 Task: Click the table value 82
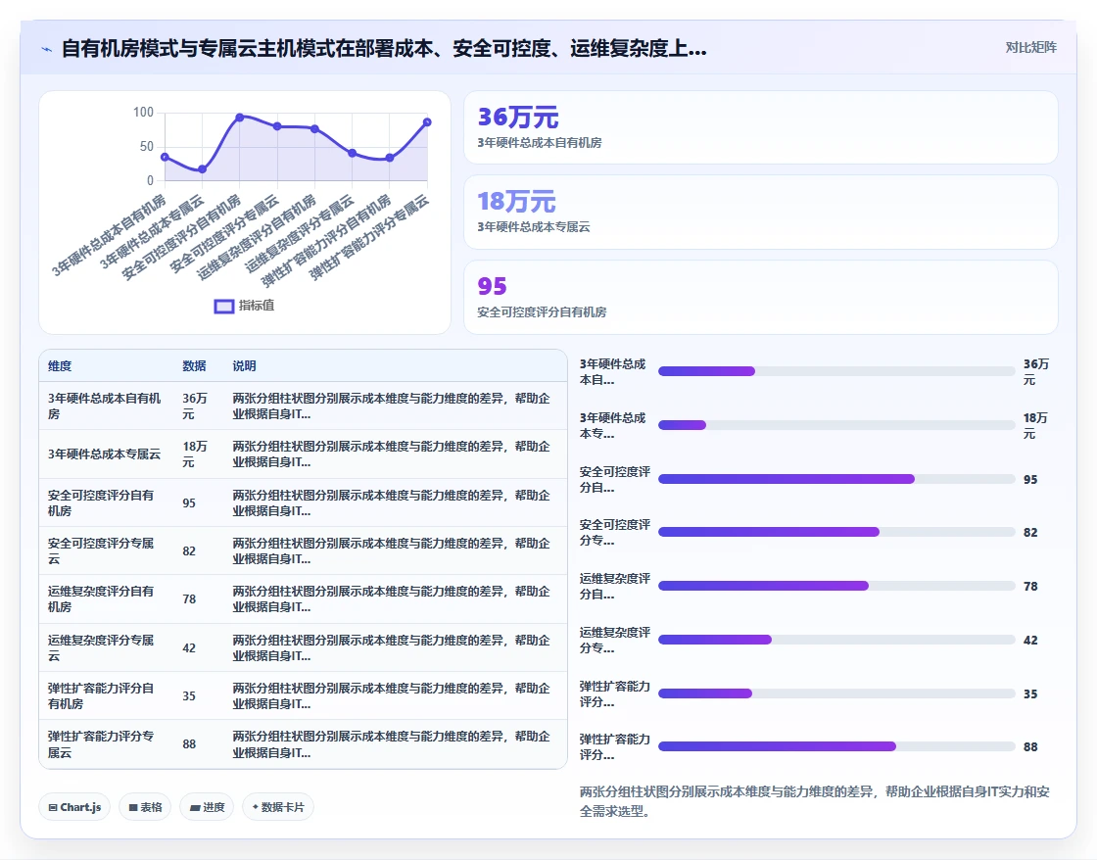click(189, 551)
